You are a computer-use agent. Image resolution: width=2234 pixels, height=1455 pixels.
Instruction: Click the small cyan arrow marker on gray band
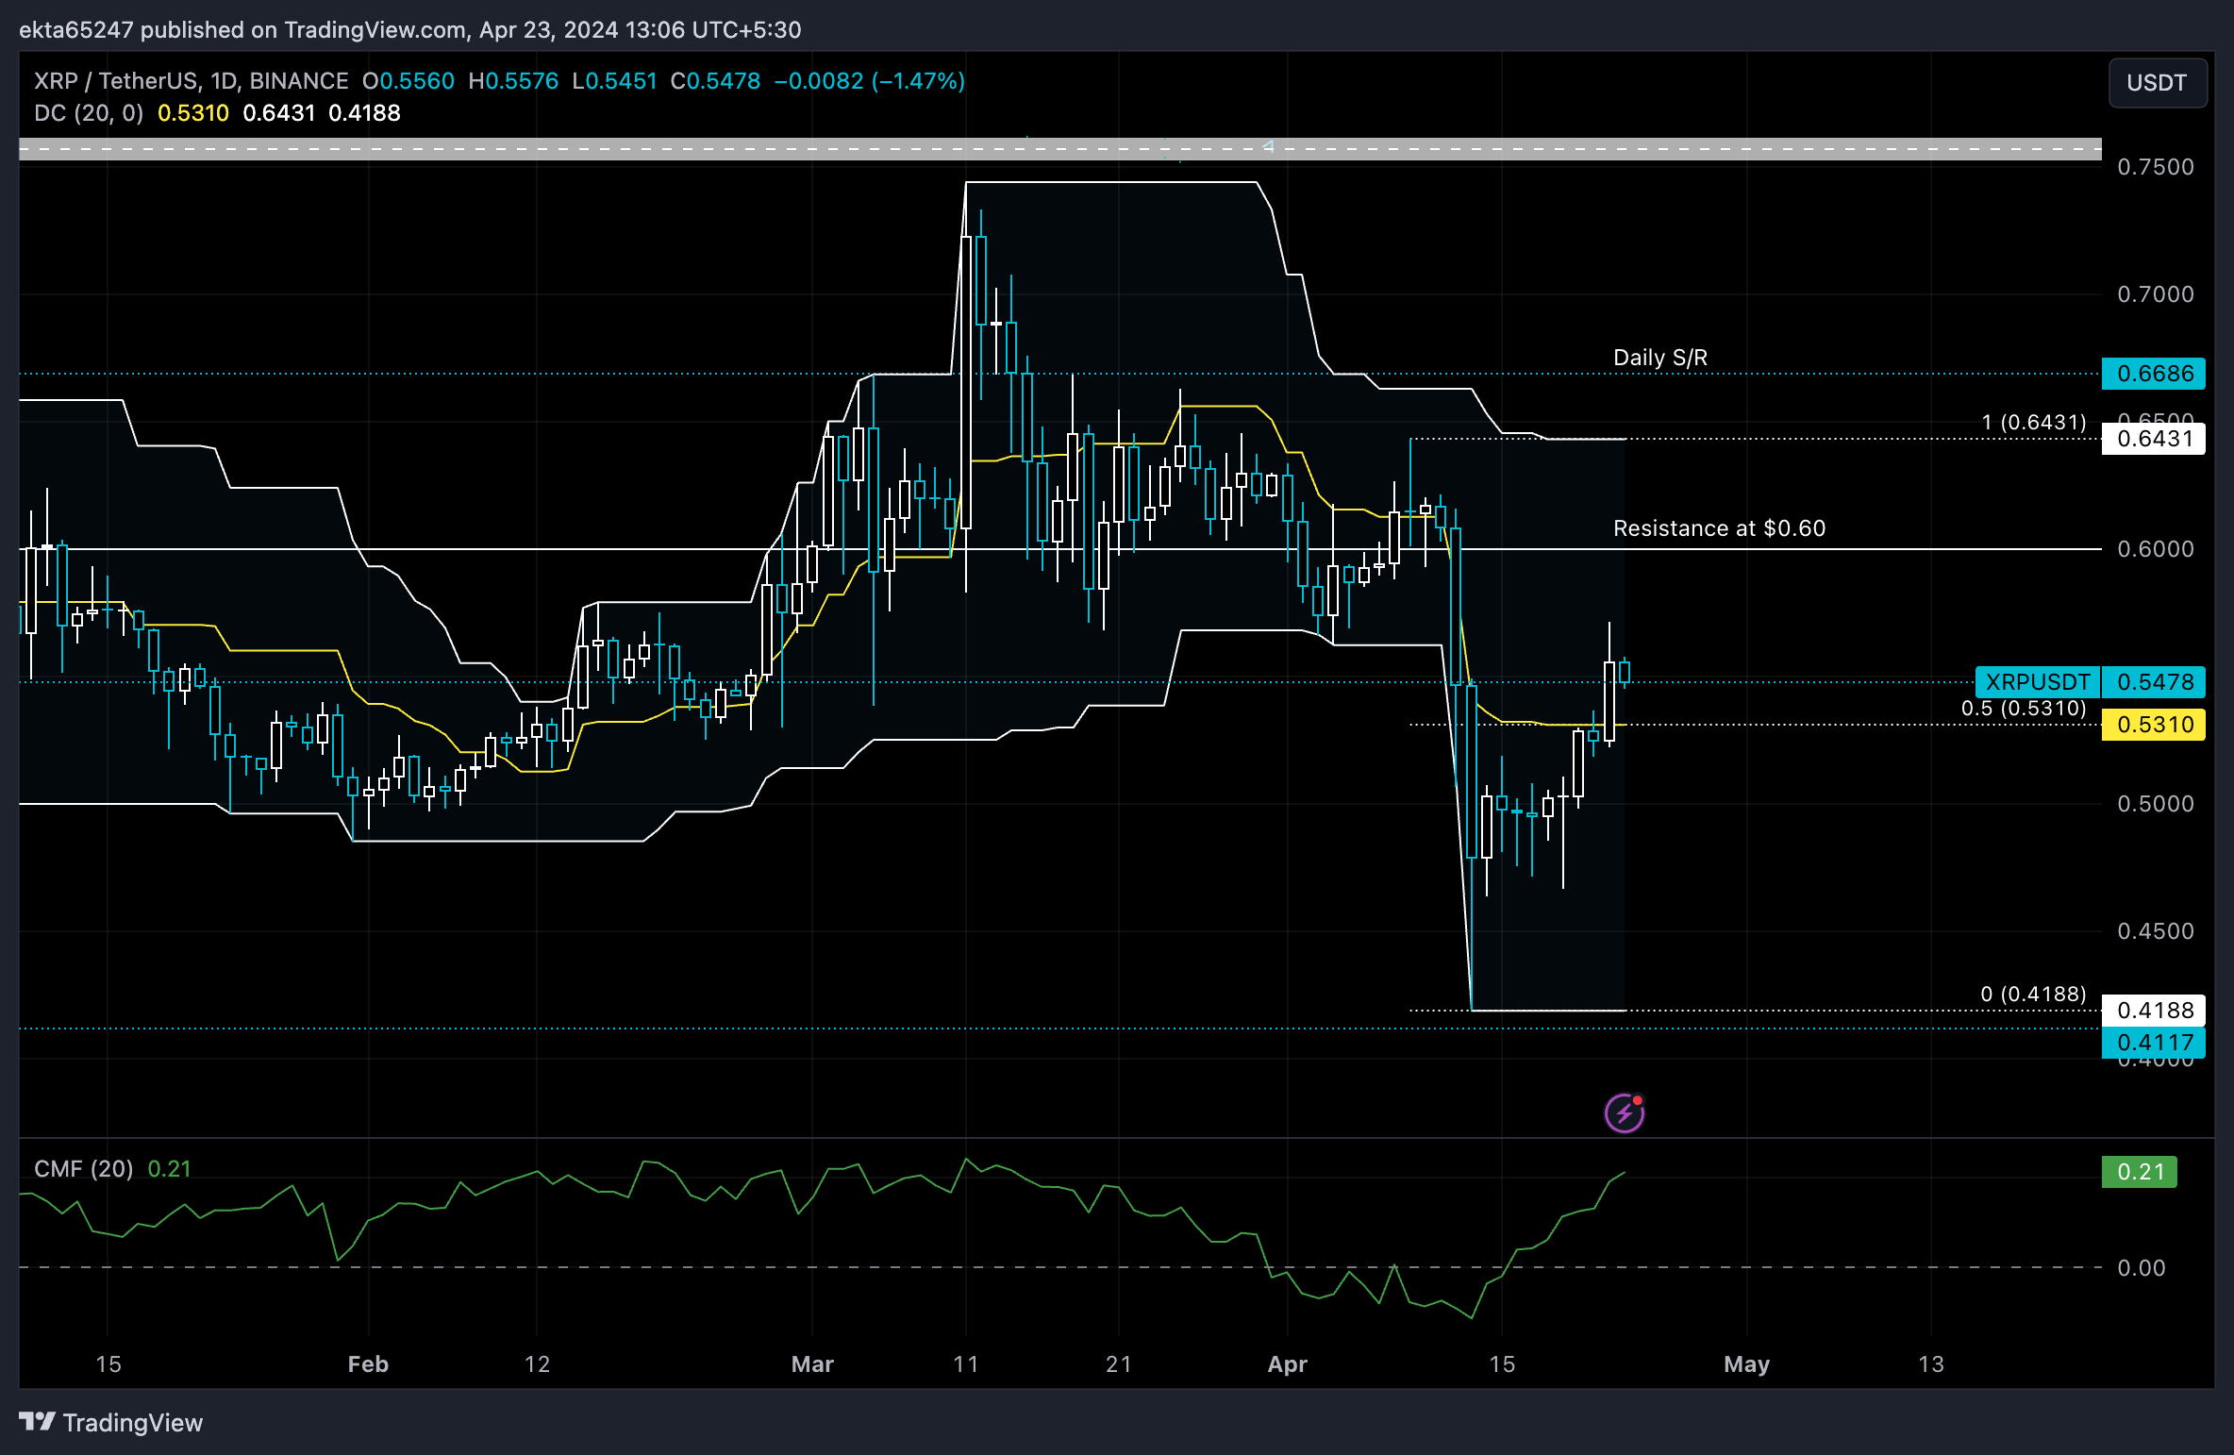[x=1268, y=146]
